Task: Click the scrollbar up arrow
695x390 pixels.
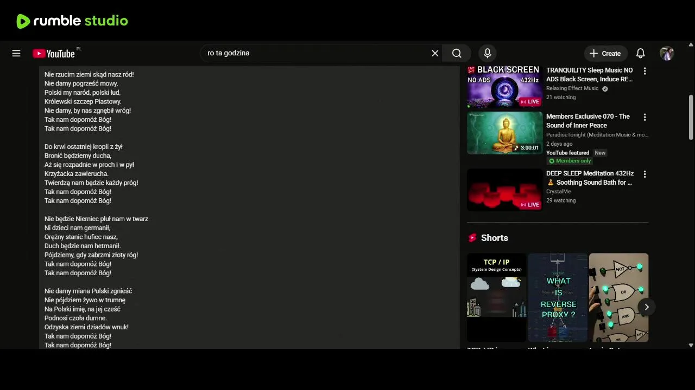Action: pyautogui.click(x=691, y=44)
